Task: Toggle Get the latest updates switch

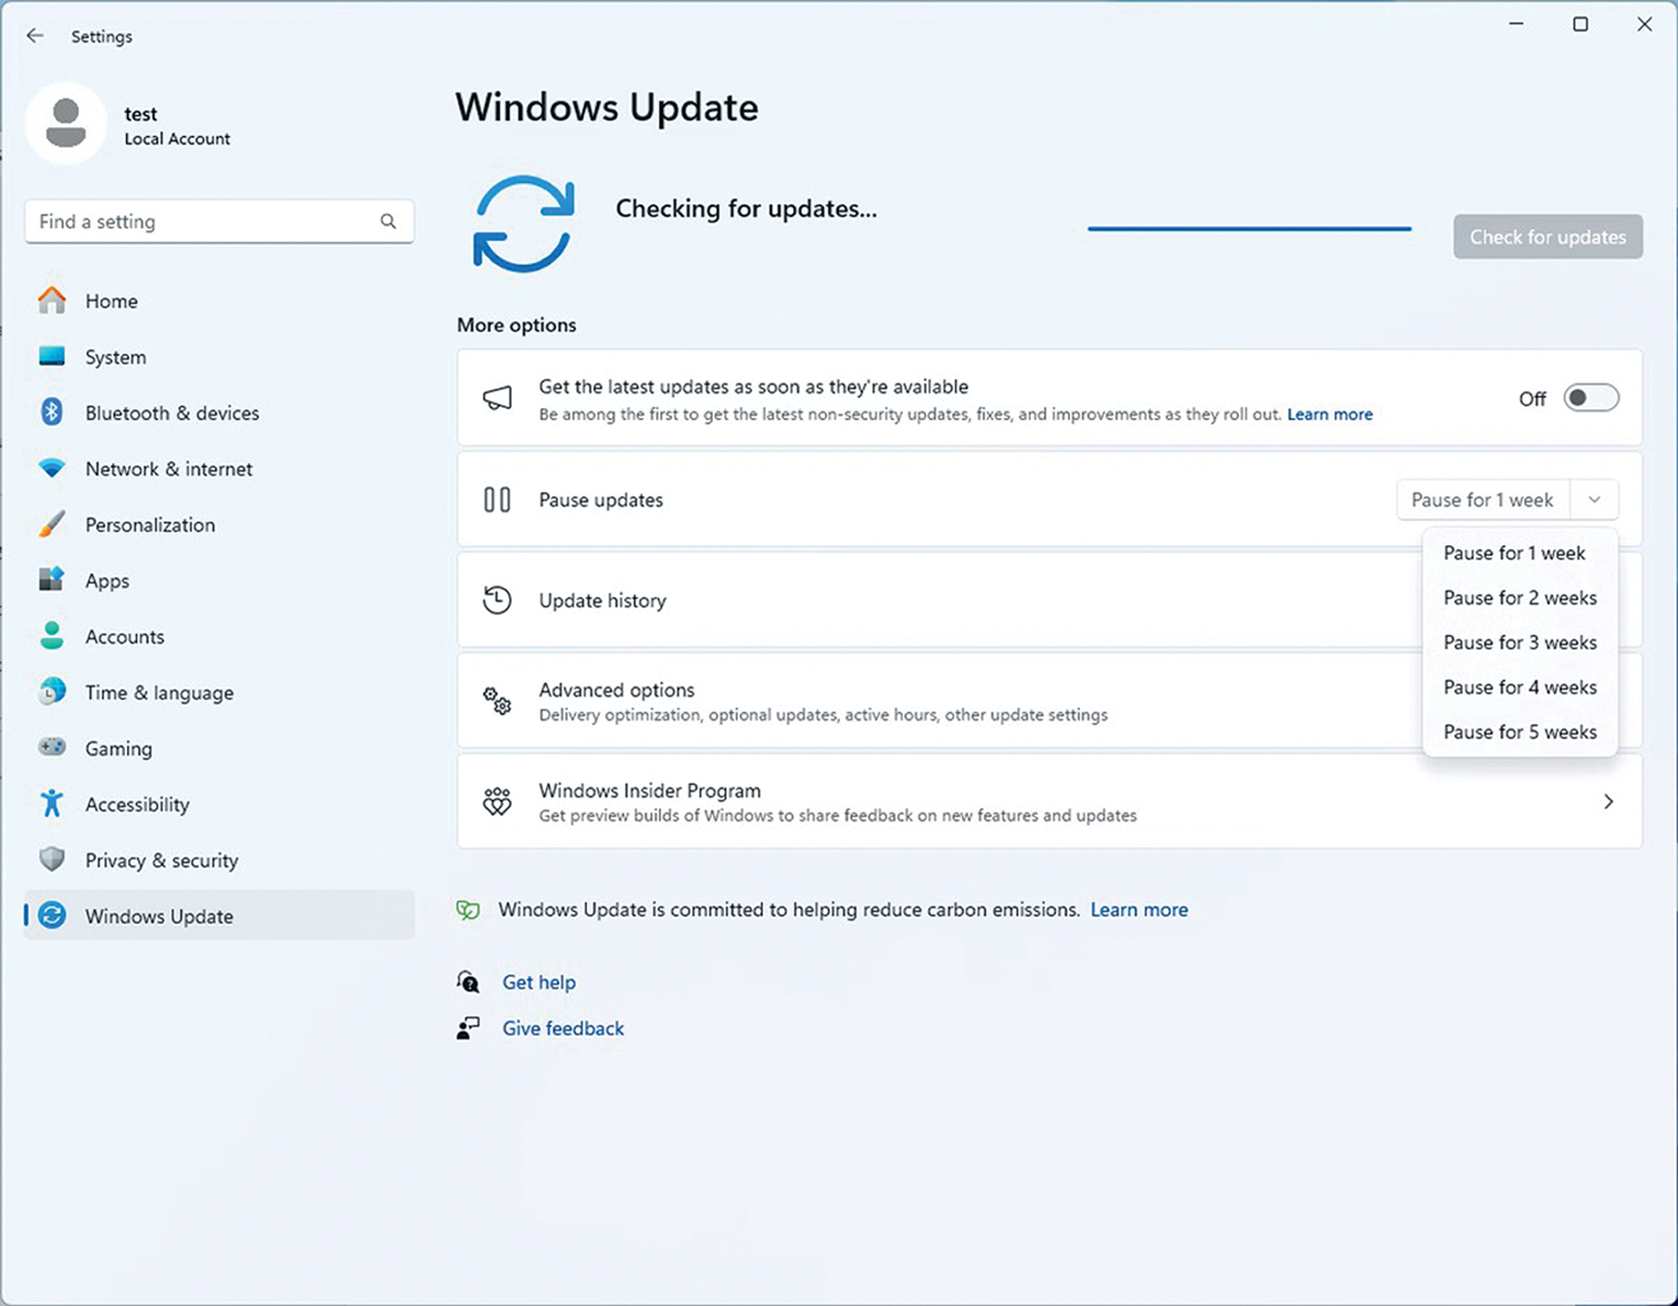Action: 1591,398
